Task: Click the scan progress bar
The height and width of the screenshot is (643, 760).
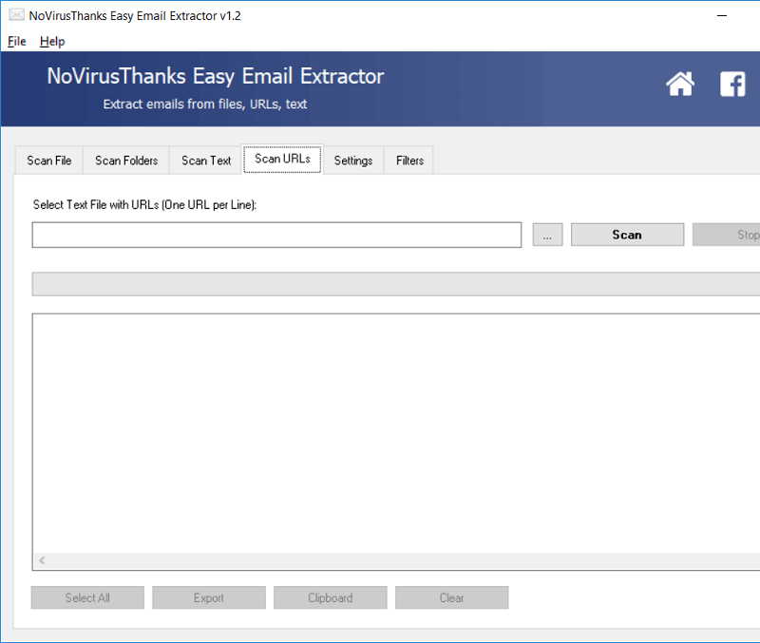Action: click(396, 284)
